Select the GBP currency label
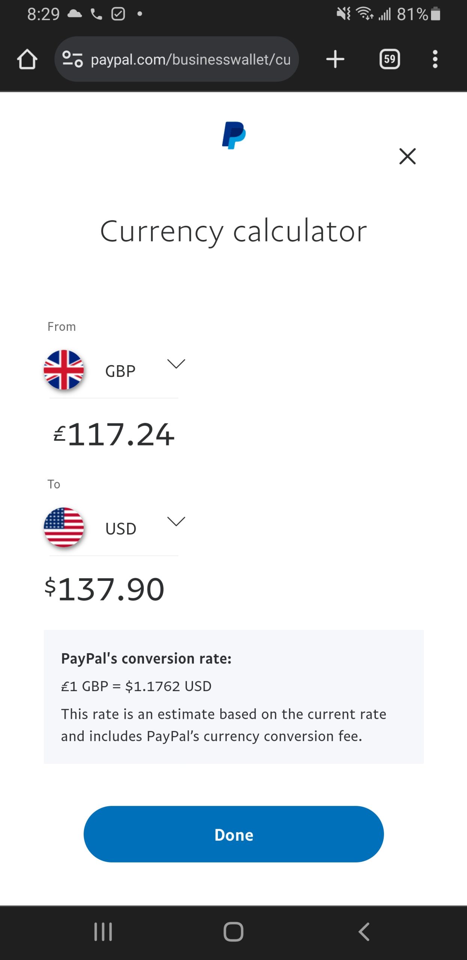467x960 pixels. click(120, 371)
